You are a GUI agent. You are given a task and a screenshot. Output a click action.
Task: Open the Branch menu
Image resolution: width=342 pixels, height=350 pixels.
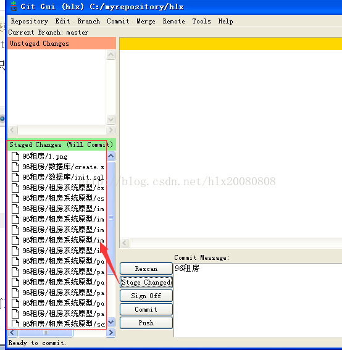pos(89,21)
